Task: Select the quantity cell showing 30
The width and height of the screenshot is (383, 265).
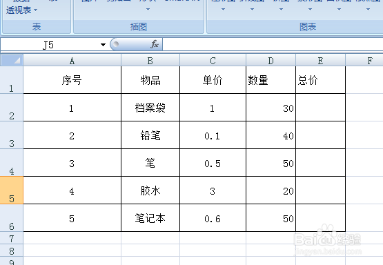Action: click(x=271, y=108)
